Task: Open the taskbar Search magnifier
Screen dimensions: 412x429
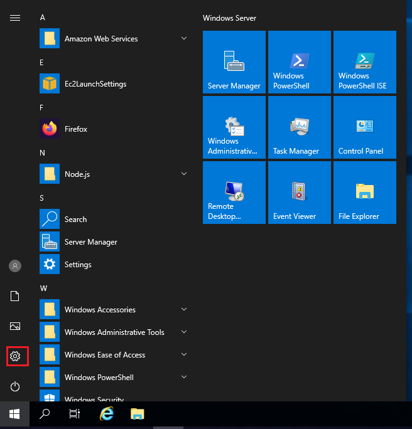Action: (x=45, y=414)
